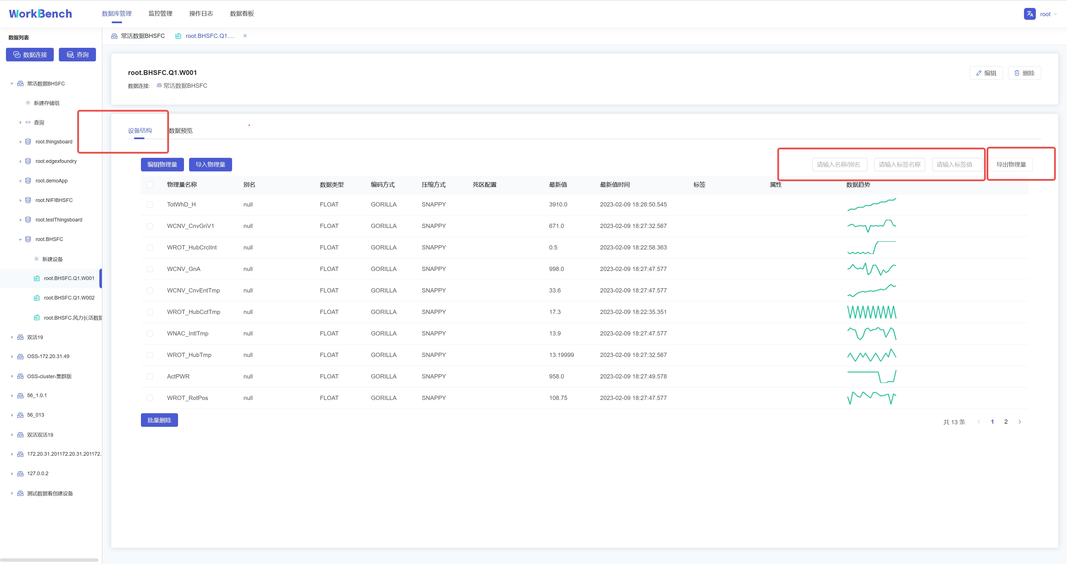Click the pencil Edit icon button
The height and width of the screenshot is (564, 1067).
pyautogui.click(x=986, y=73)
